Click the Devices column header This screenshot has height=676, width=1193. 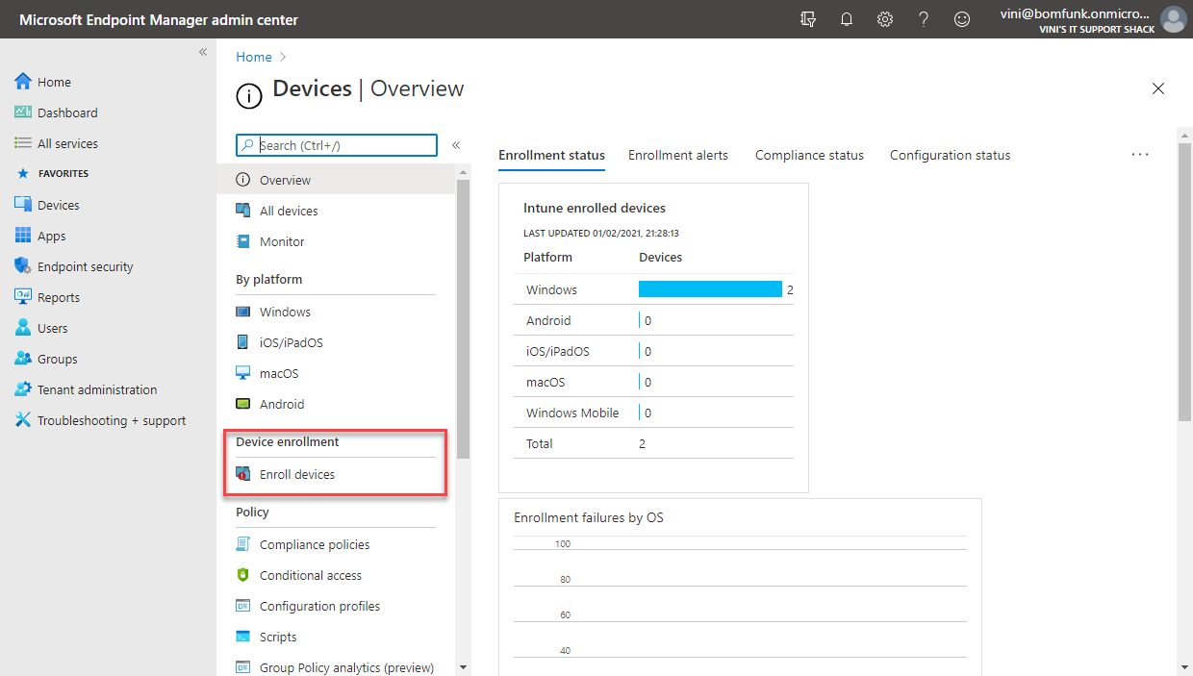click(661, 257)
